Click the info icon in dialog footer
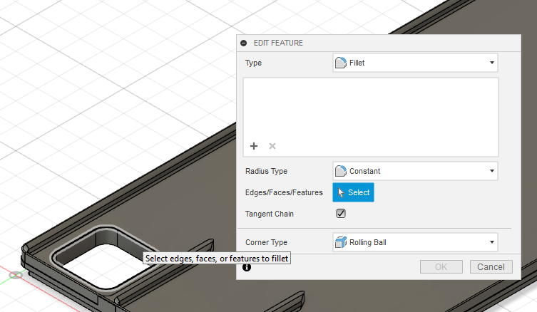This screenshot has height=312, width=537. pos(247,267)
